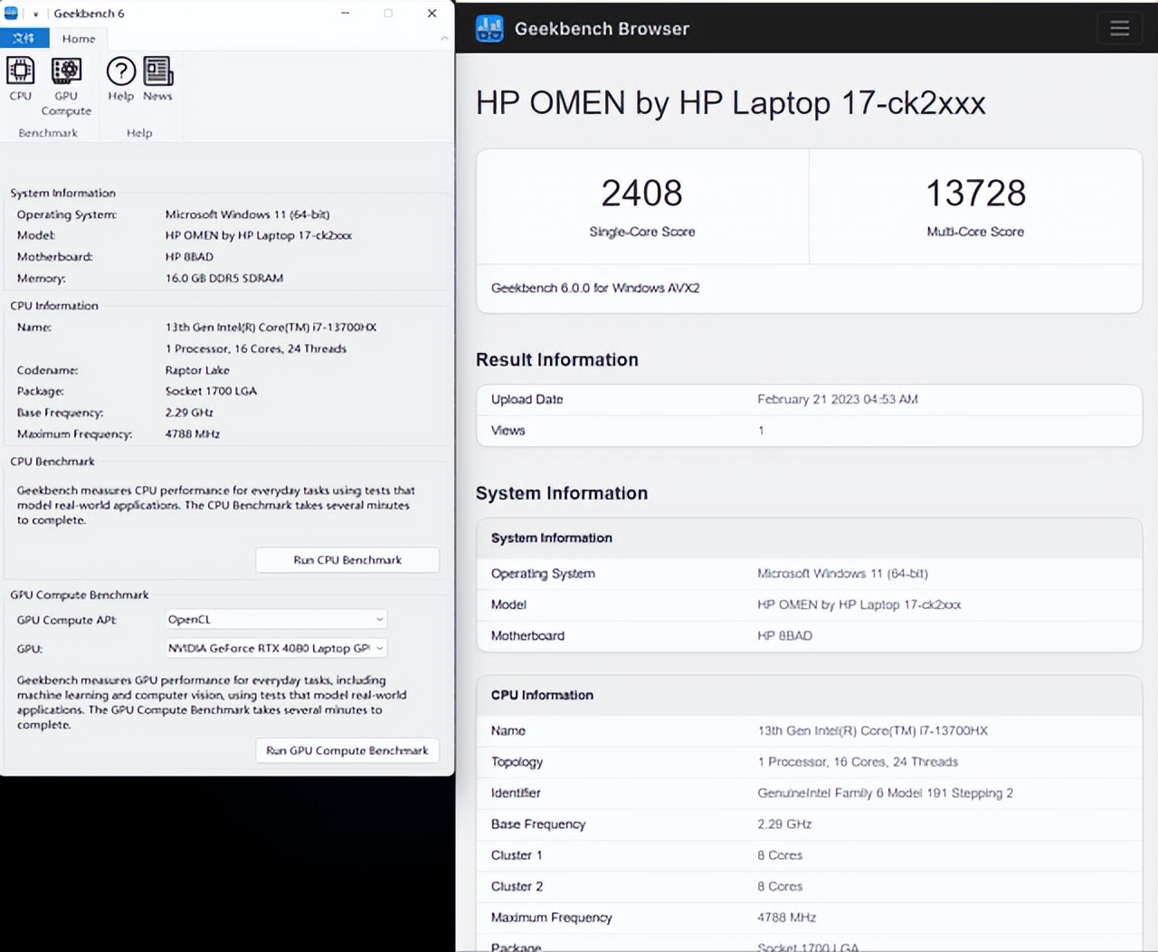Click the 13728 Multi-Core Score
Image resolution: width=1158 pixels, height=952 pixels.
click(975, 193)
